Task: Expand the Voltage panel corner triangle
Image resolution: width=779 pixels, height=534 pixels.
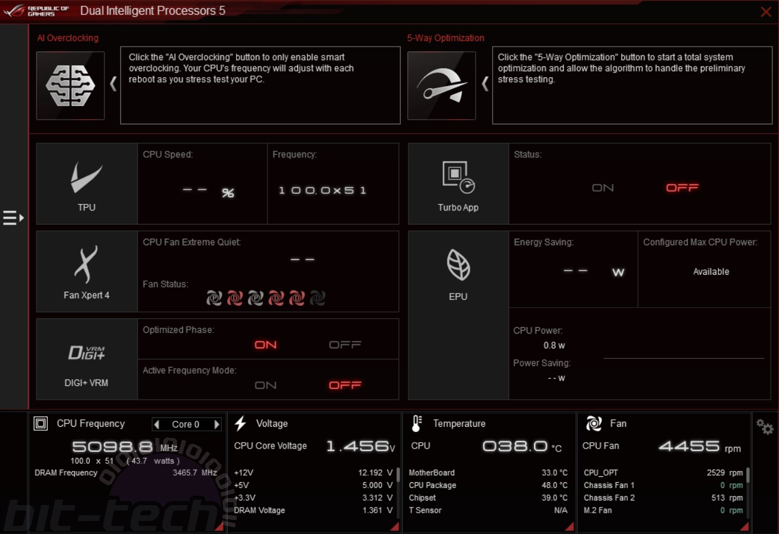Action: 395,526
